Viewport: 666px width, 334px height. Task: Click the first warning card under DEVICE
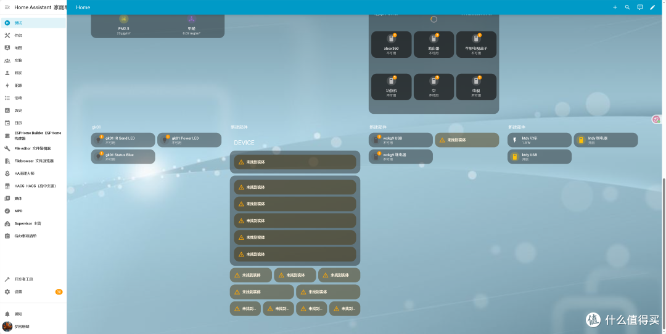point(295,162)
